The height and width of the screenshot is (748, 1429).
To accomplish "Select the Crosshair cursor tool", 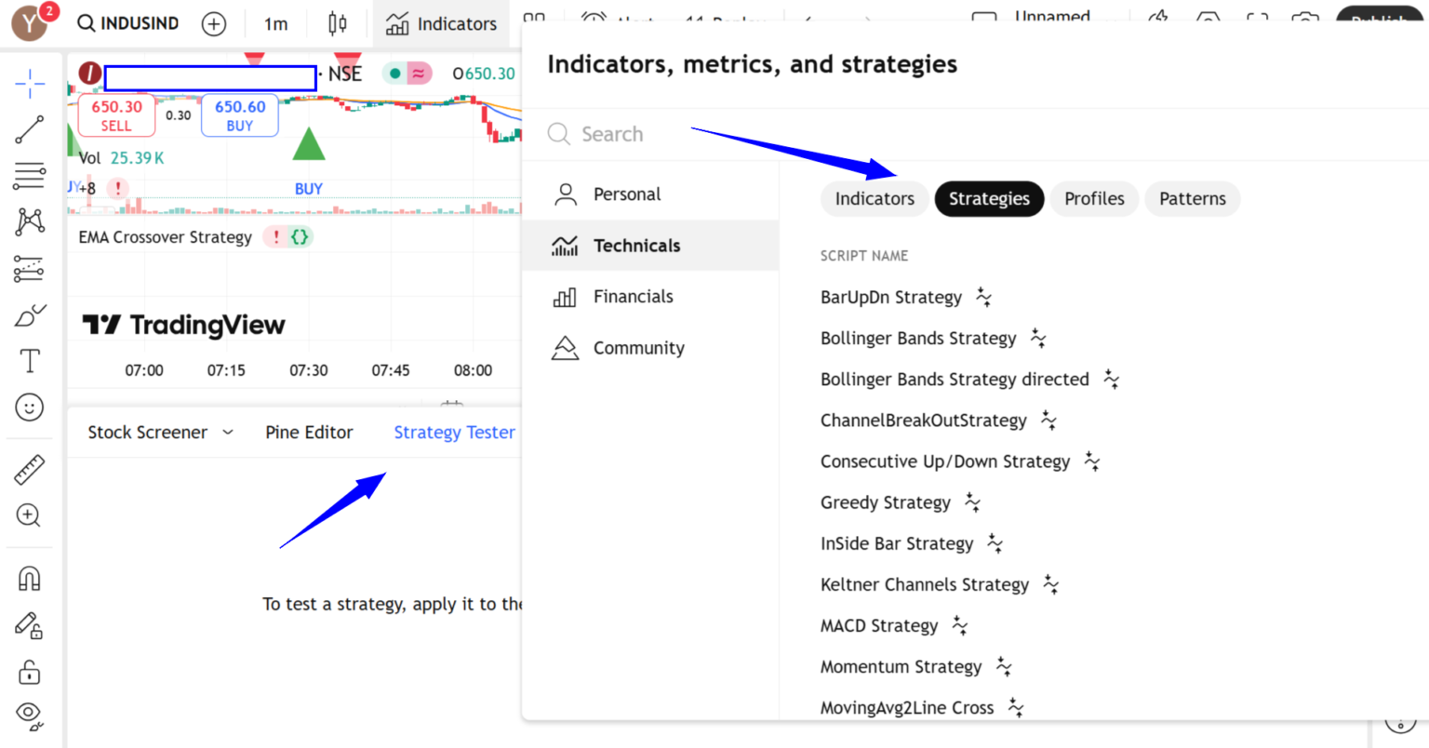I will [28, 84].
